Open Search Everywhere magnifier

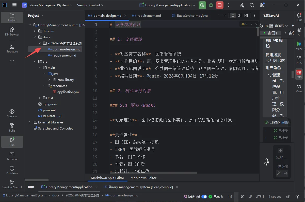click(x=252, y=5)
